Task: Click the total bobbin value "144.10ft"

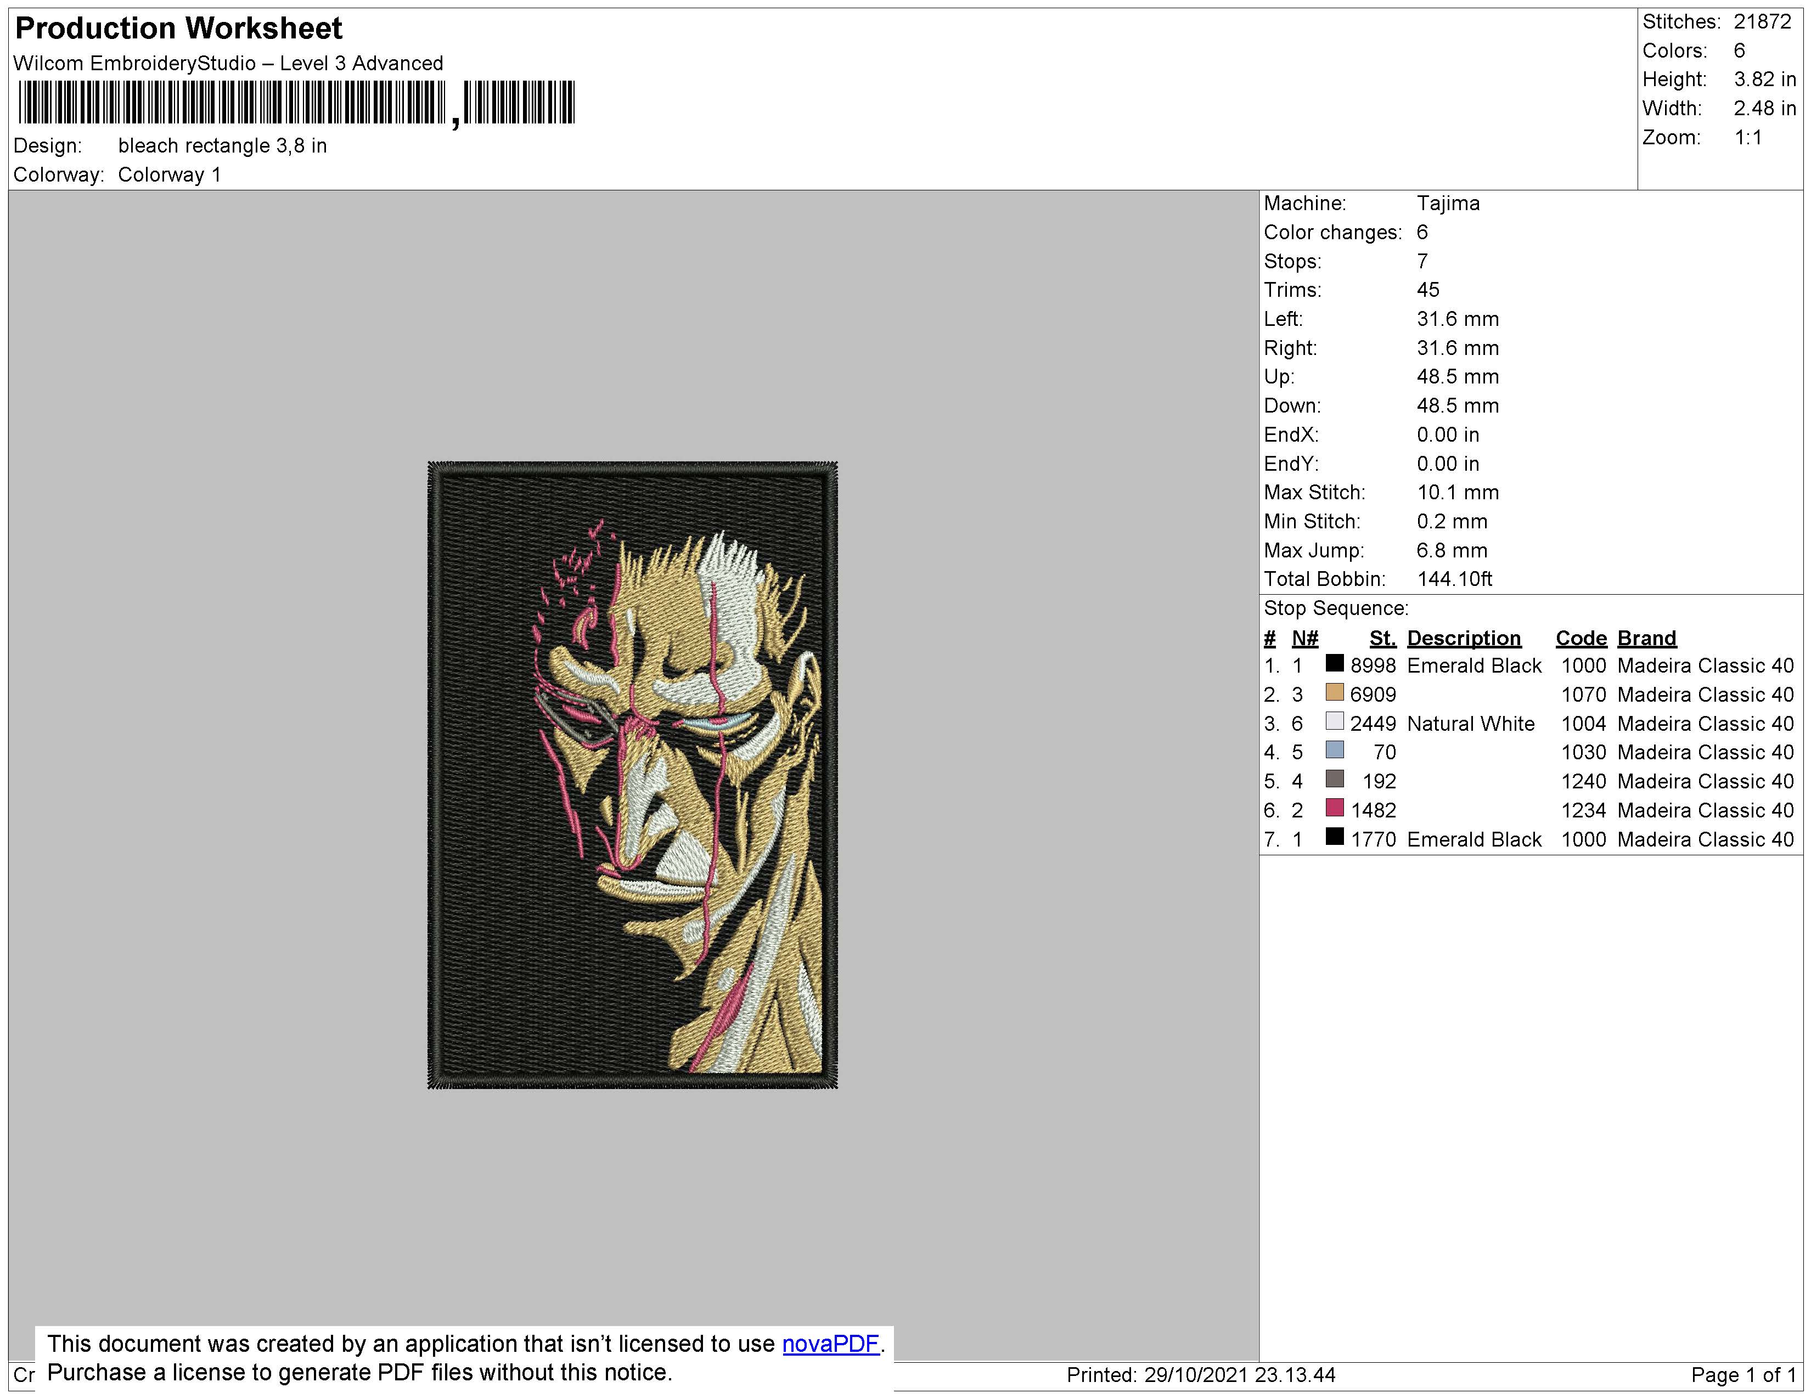Action: point(1454,579)
